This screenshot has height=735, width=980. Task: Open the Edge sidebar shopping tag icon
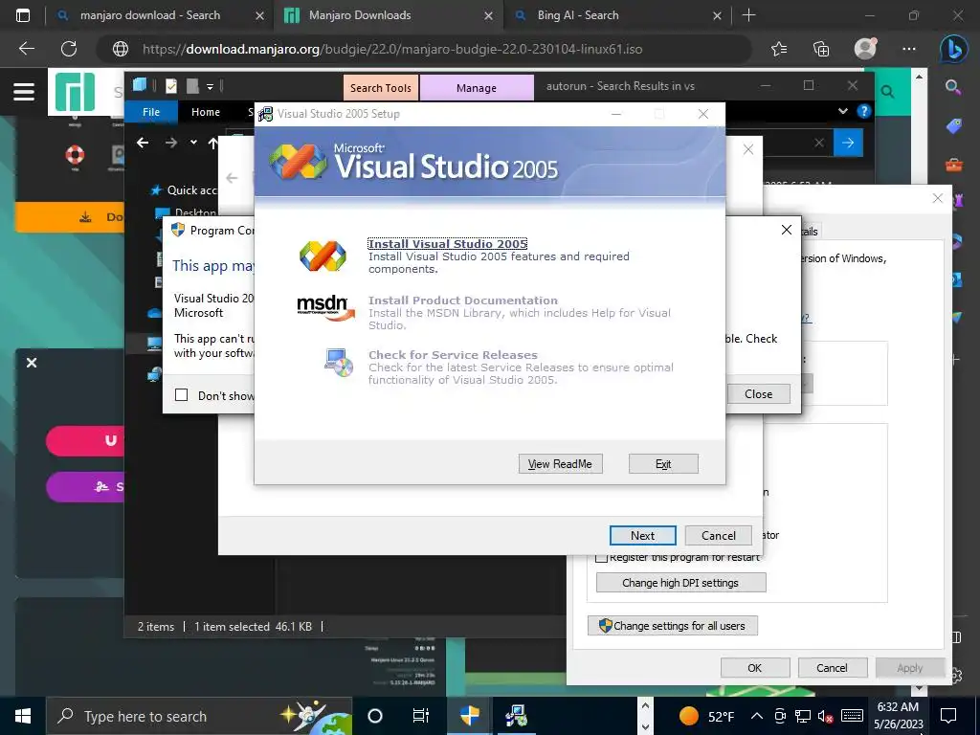954,125
